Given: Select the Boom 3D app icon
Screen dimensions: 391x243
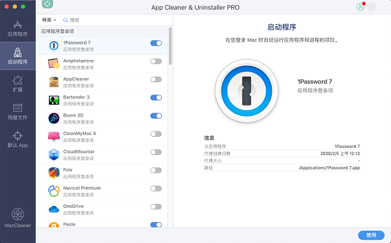Looking at the screenshot, I should point(53,119).
